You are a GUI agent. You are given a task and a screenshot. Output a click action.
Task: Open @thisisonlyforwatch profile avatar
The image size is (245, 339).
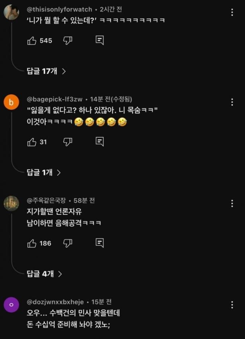pos(11,13)
